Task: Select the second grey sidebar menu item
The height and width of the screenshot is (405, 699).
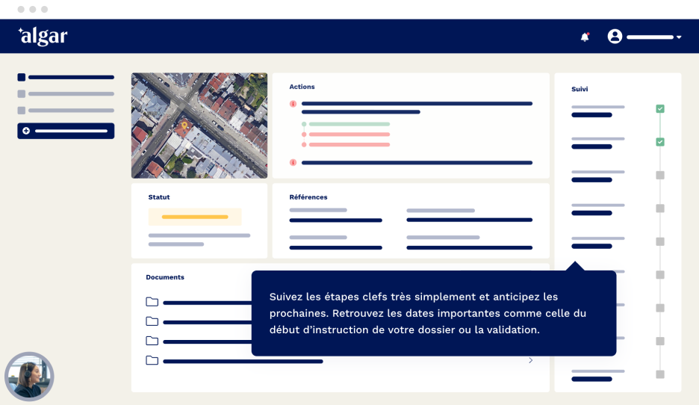Action: click(x=66, y=93)
